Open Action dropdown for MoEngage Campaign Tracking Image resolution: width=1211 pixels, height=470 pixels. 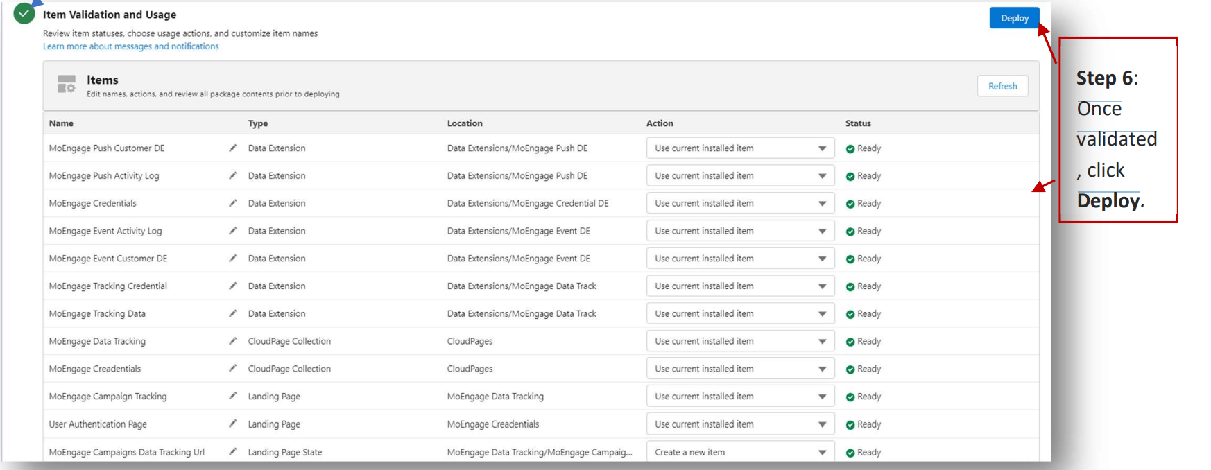[x=740, y=397]
